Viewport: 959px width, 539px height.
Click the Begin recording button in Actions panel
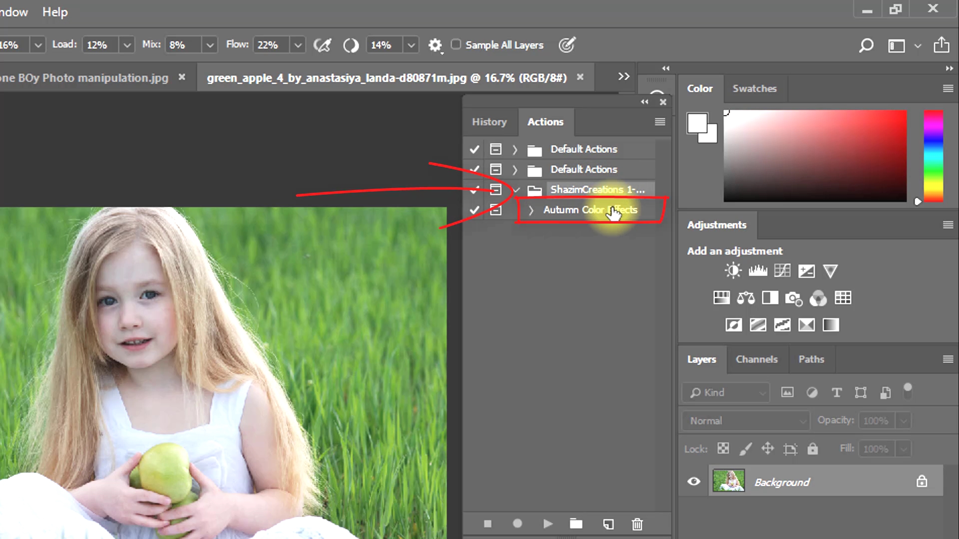pyautogui.click(x=517, y=524)
